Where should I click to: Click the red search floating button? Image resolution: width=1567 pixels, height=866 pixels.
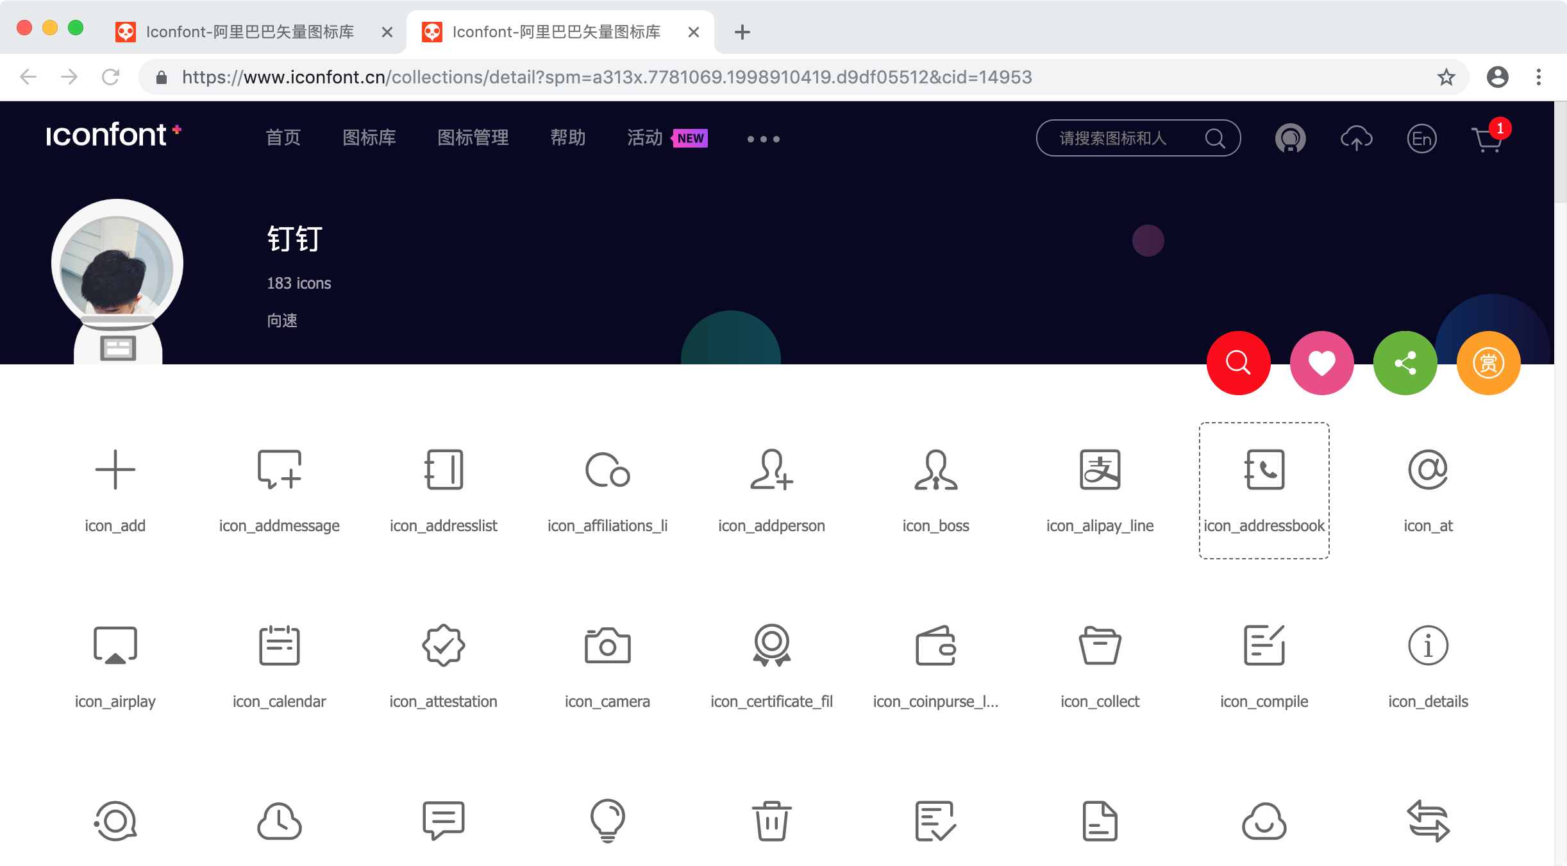point(1238,363)
